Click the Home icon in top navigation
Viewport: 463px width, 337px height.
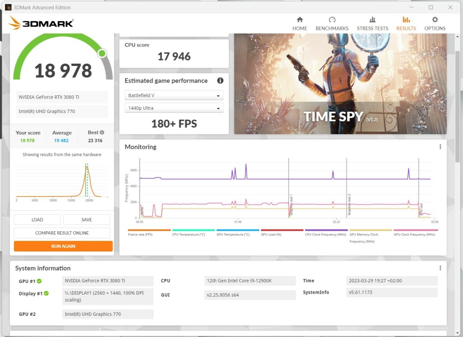pos(299,20)
